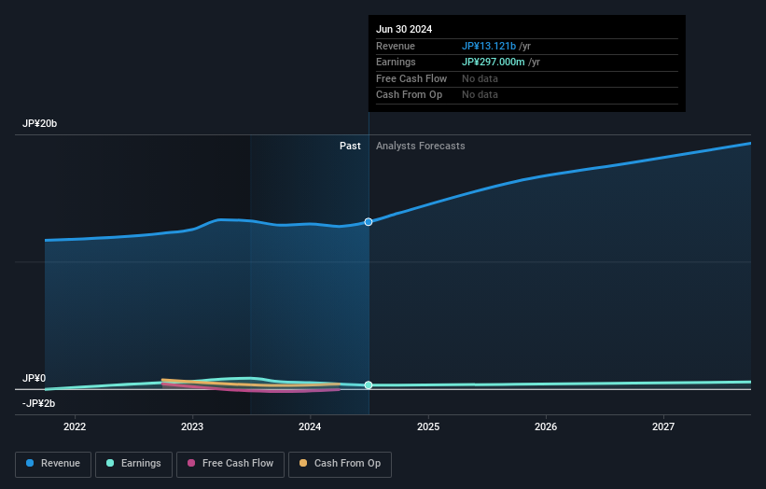
Task: Click the blue Revenue legend dot
Action: [30, 463]
